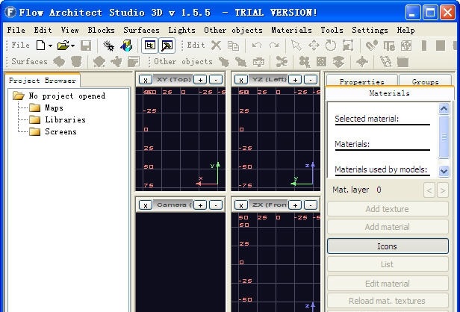Image resolution: width=460 pixels, height=312 pixels.
Task: Zoom out the YZ (Left) viewport
Action: pyautogui.click(x=311, y=79)
